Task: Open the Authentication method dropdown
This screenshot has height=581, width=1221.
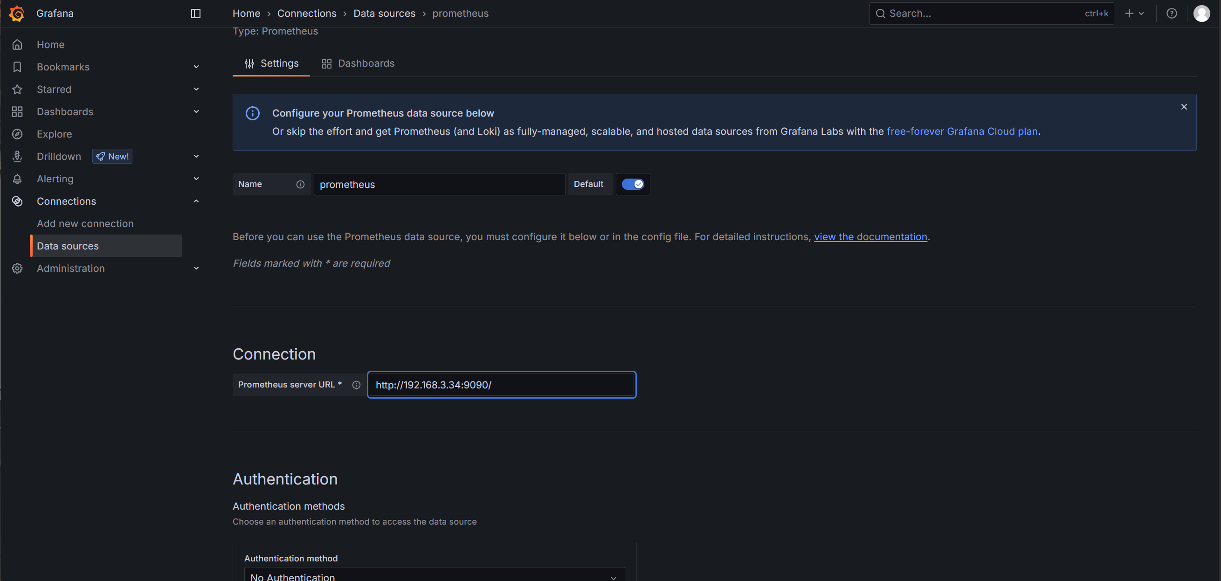Action: click(434, 575)
